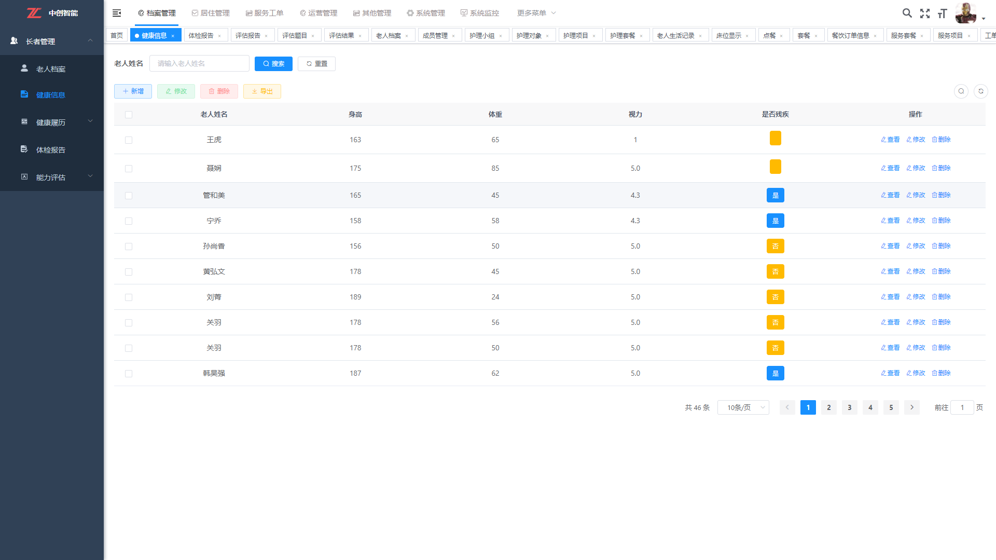Open the font size setting icon
The image size is (996, 560).
click(x=942, y=13)
